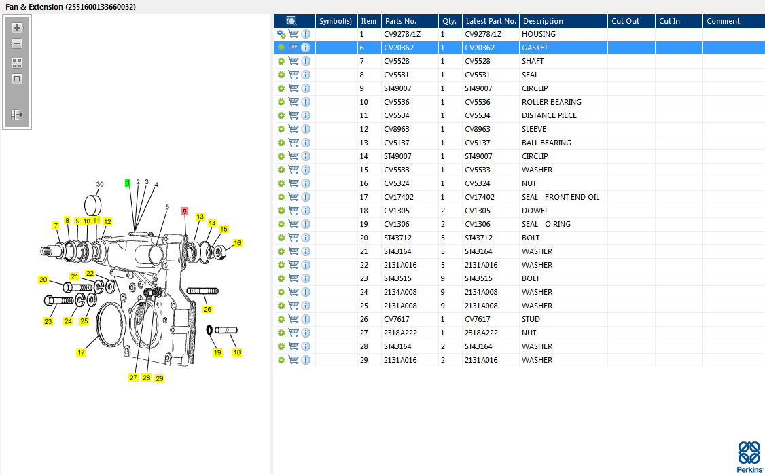Image resolution: width=765 pixels, height=474 pixels.
Task: Click the zoom in plus button
Action: click(x=17, y=28)
